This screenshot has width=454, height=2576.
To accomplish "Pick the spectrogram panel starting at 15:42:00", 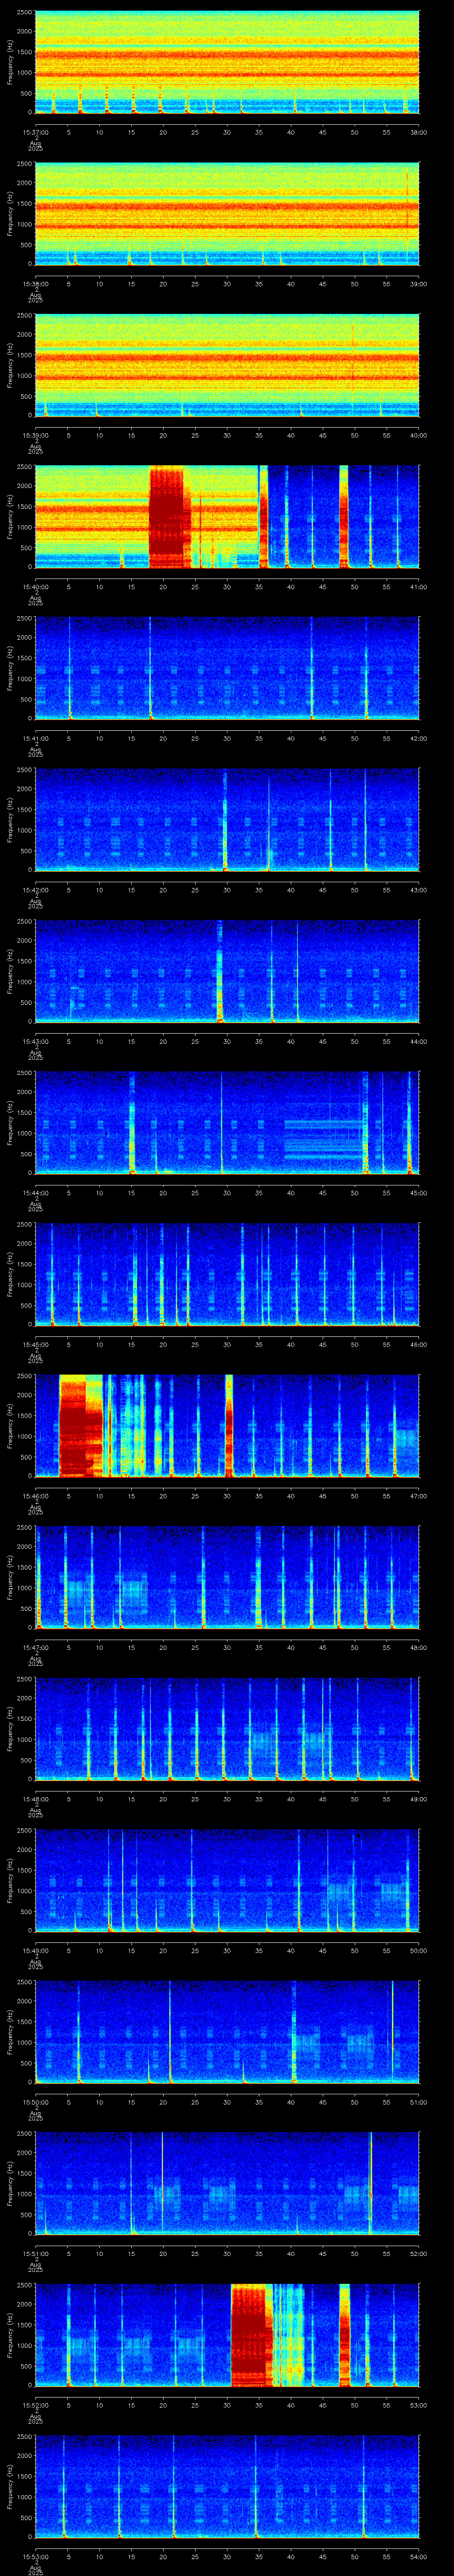I will [x=227, y=819].
